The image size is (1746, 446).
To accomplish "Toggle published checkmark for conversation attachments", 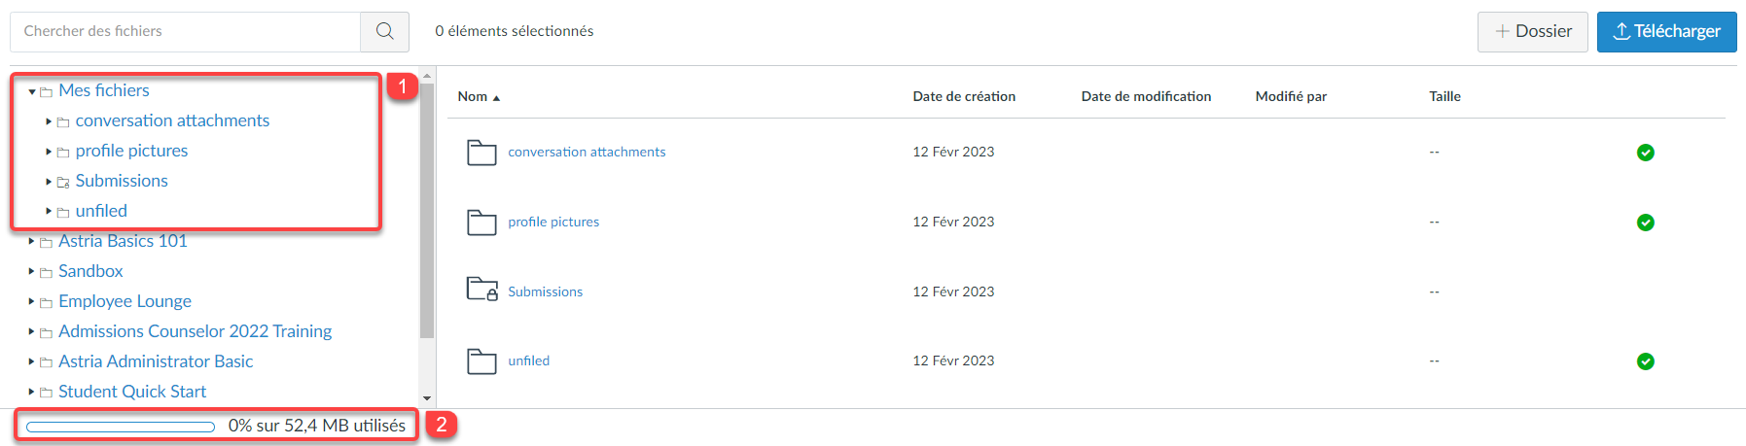I will (x=1646, y=153).
